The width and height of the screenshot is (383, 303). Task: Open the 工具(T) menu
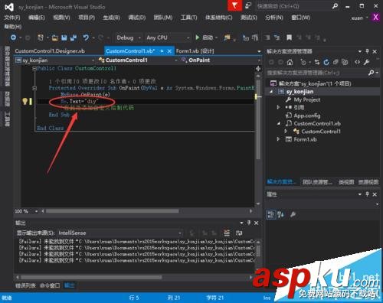pyautogui.click(x=188, y=18)
